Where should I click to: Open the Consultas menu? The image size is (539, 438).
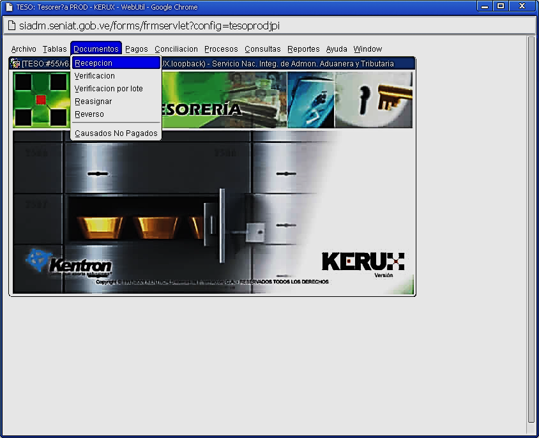coord(262,49)
